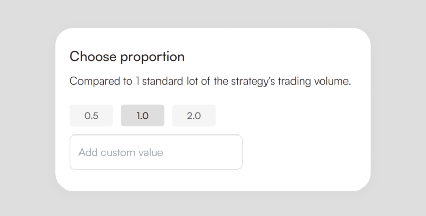Click the 'Add custom value' placeholder text
Image resolution: width=426 pixels, height=216 pixels.
pos(121,152)
